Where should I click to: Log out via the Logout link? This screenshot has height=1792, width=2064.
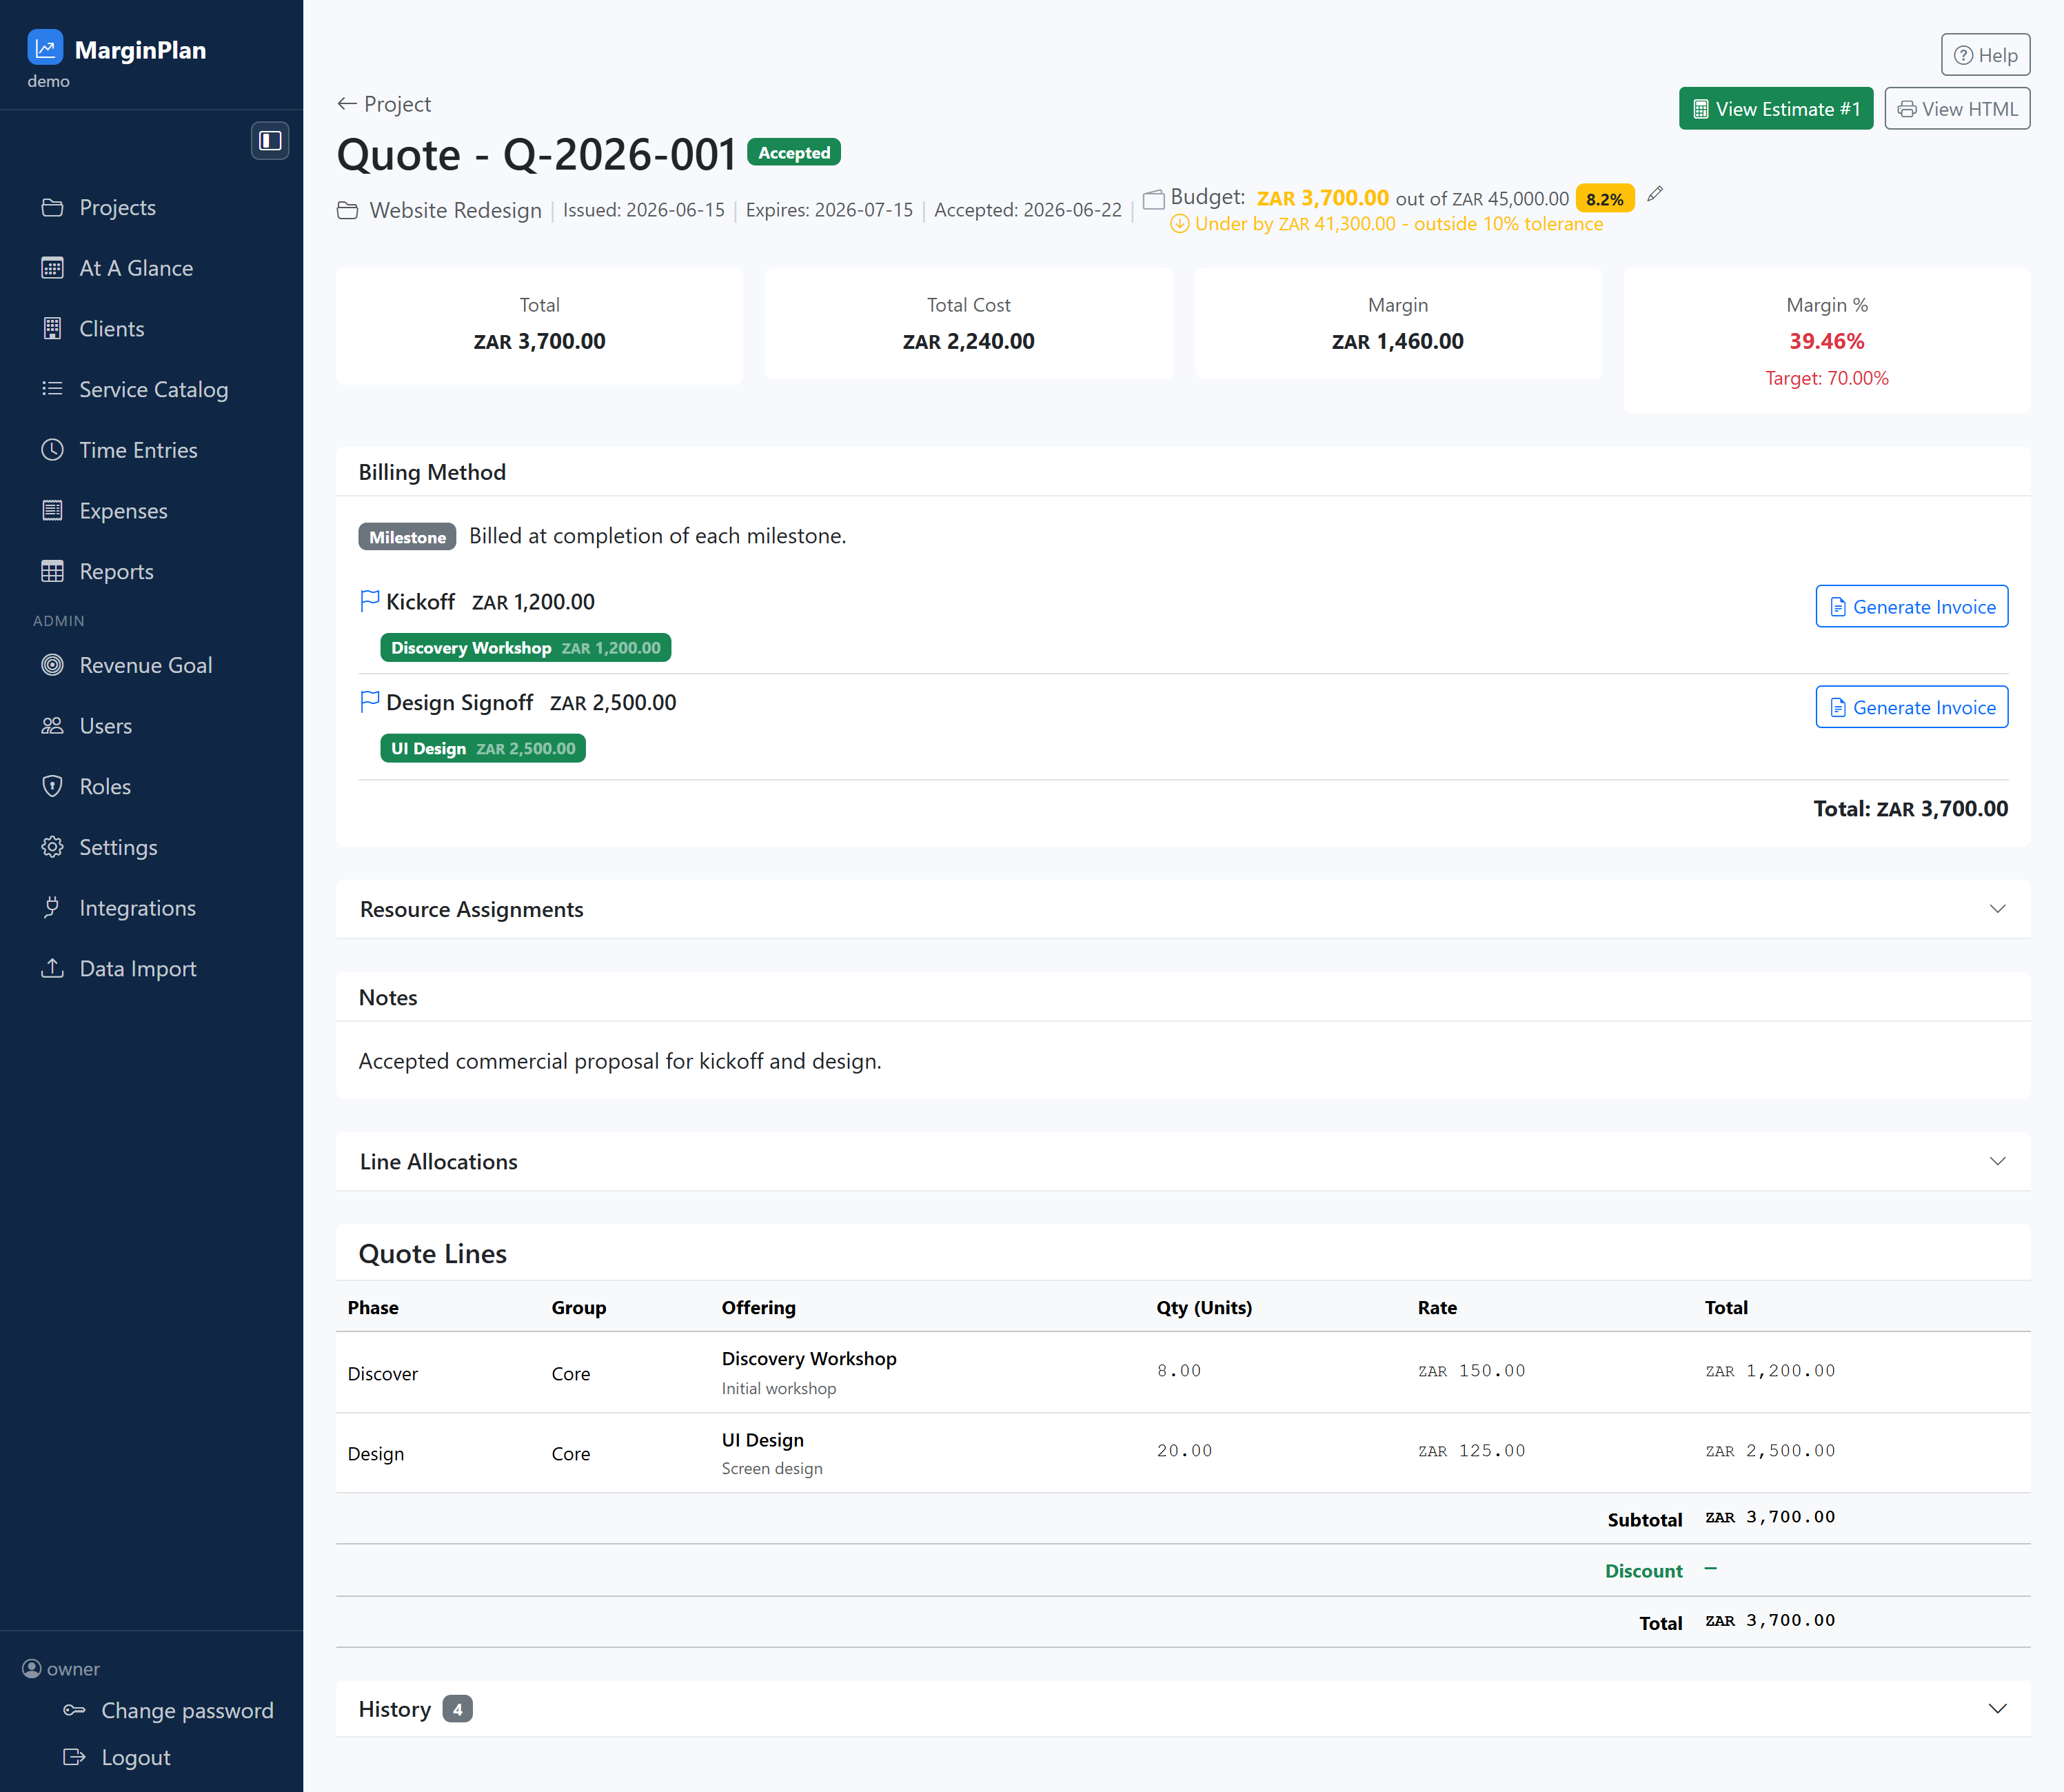136,1758
